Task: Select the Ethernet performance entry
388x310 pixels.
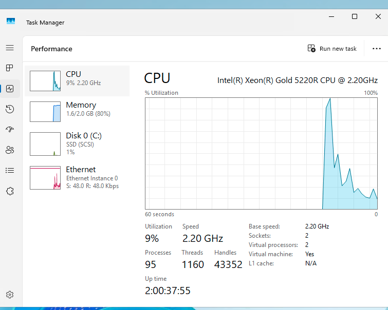Action: (77, 177)
